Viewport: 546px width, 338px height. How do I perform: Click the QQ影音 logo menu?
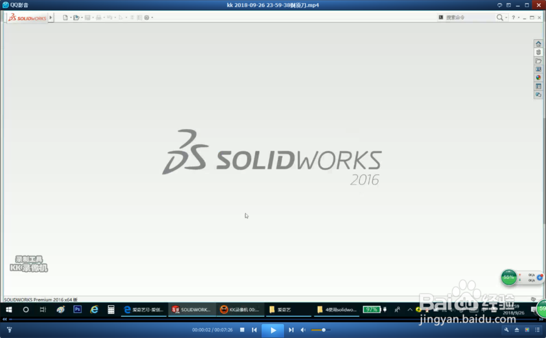tap(15, 5)
